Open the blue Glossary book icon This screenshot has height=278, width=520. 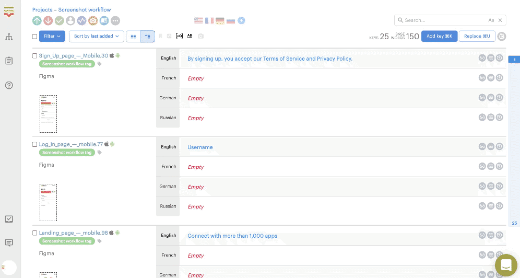pos(104,20)
